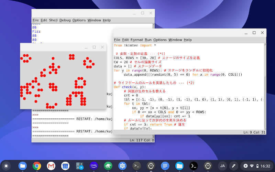This screenshot has height=172, width=275.
Task: Open Google Docs icon on shelf
Action: click(x=165, y=166)
